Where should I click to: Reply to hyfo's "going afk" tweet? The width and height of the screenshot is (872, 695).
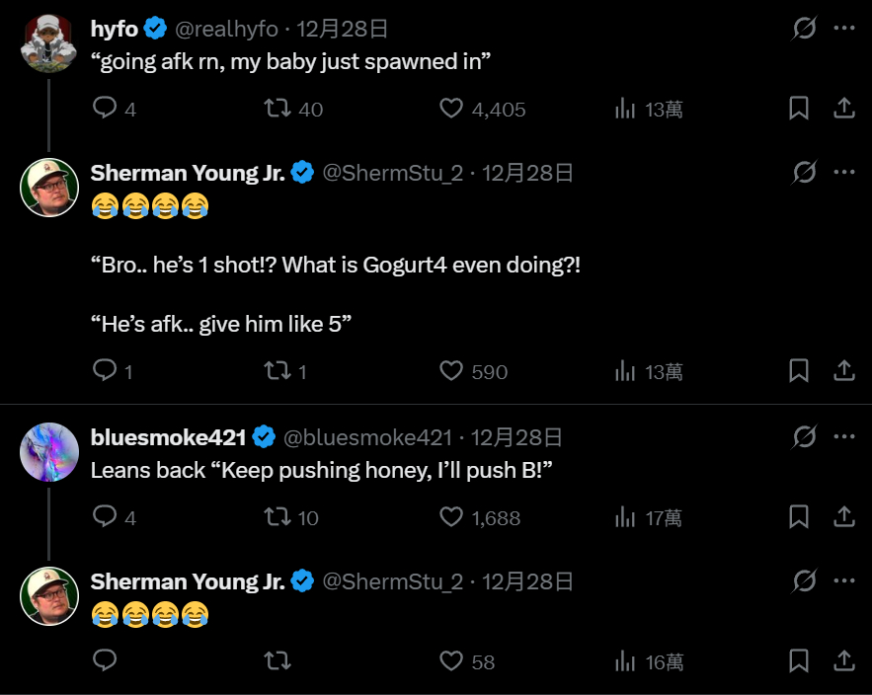pyautogui.click(x=105, y=109)
